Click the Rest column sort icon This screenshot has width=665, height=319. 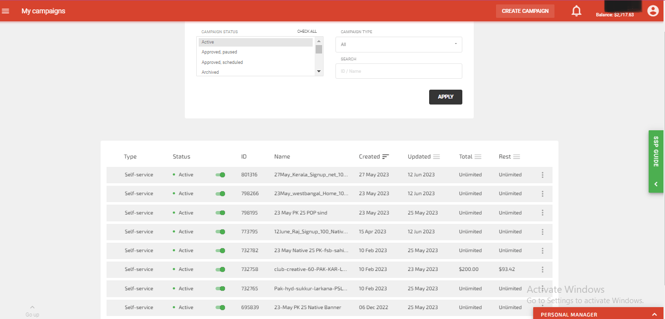(x=517, y=157)
